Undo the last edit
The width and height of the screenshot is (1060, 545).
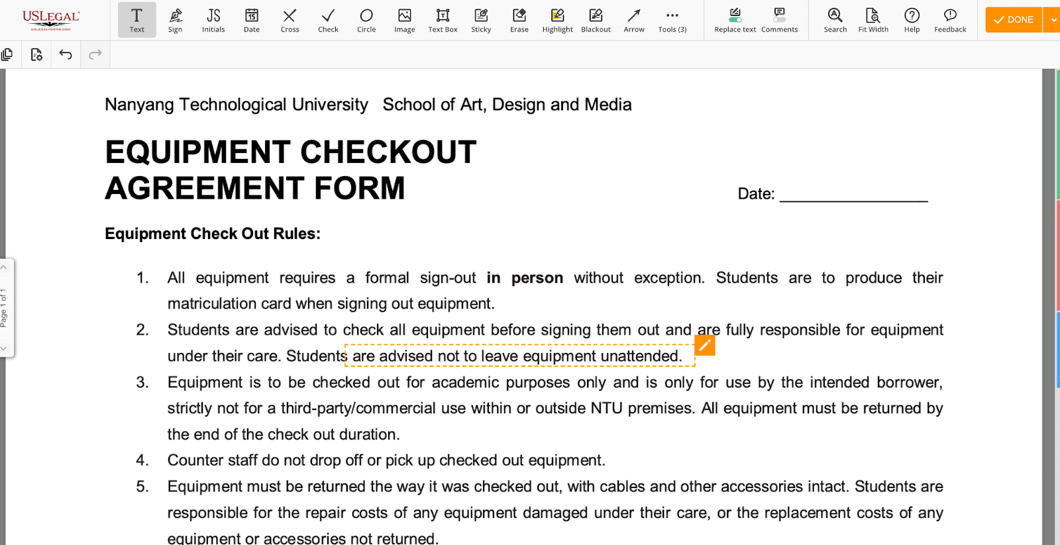tap(66, 54)
